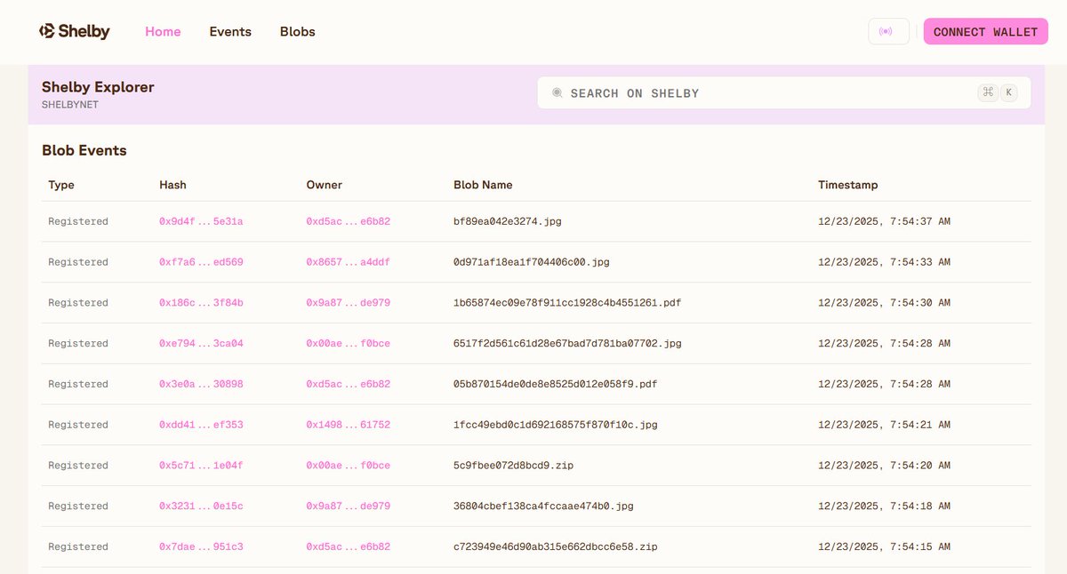Select blob name 36804cbef138ca4fccaae474b0.jpg
The image size is (1067, 574).
click(543, 506)
